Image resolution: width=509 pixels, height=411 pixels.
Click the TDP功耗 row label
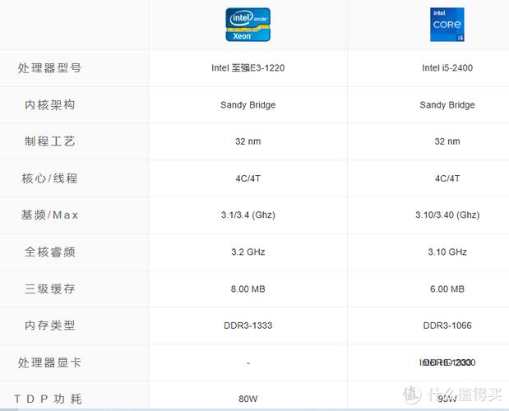tap(49, 399)
